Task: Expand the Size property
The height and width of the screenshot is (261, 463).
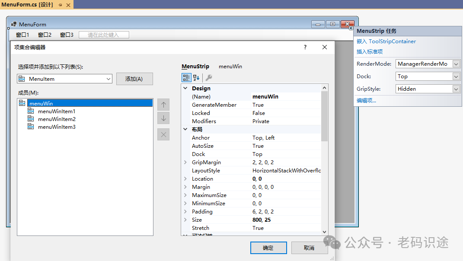Action: [185, 220]
